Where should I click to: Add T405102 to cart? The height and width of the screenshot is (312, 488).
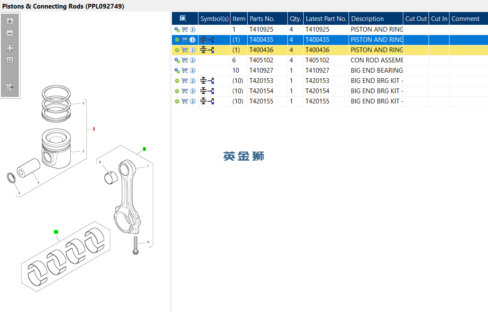pyautogui.click(x=185, y=60)
